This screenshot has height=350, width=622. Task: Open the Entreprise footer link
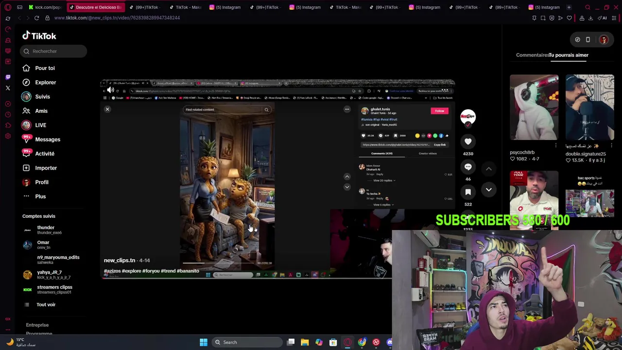pos(37,325)
